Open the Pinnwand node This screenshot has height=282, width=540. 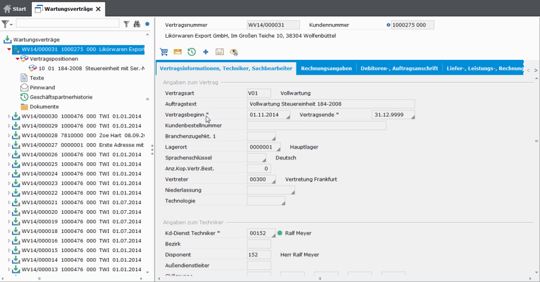tap(42, 87)
